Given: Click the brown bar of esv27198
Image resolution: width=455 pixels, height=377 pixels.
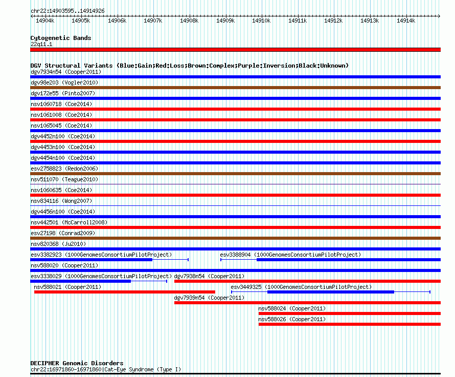Looking at the screenshot, I should click(235, 238).
